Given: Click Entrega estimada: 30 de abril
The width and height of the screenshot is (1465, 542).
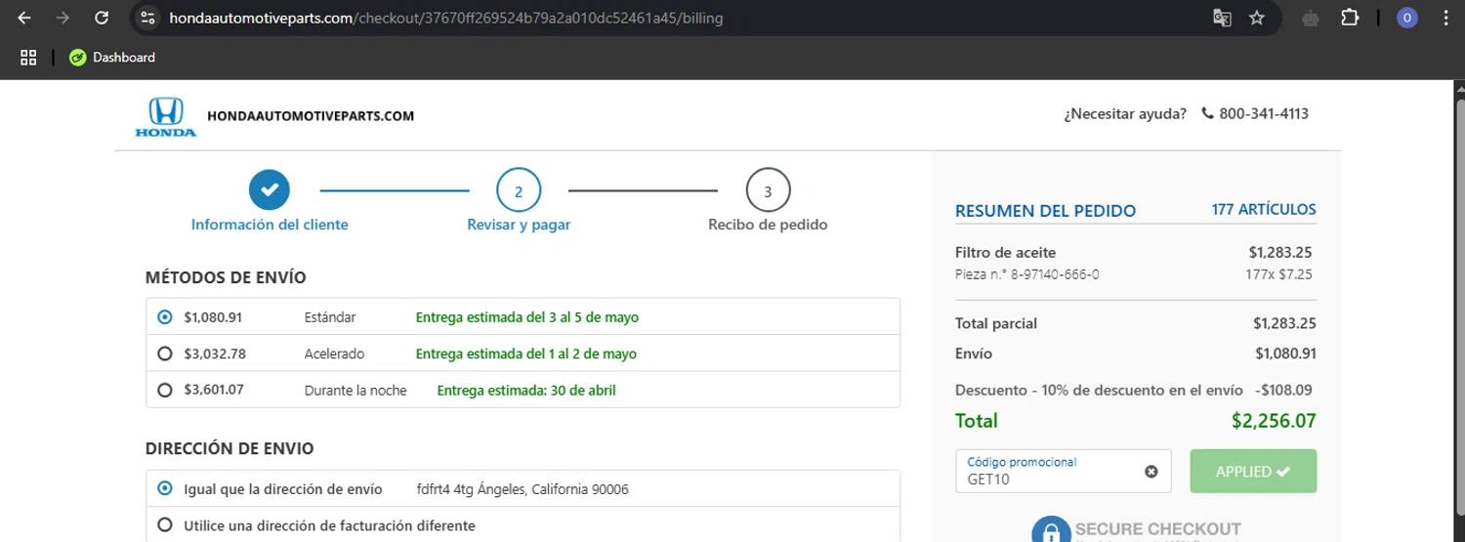Looking at the screenshot, I should [x=526, y=391].
